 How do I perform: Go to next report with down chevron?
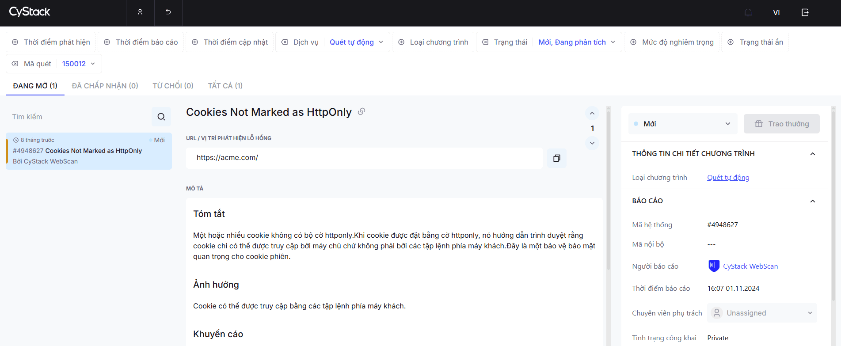592,143
